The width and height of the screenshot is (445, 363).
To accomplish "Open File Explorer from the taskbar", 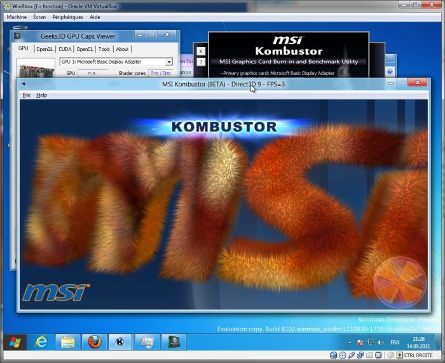I will [68, 342].
